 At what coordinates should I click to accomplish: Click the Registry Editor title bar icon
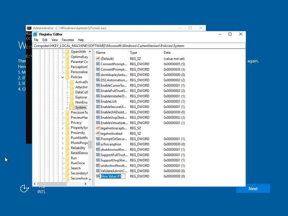[35, 34]
